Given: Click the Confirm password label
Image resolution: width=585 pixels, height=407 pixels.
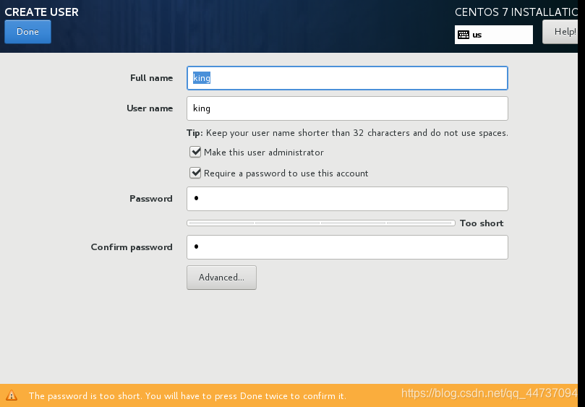Looking at the screenshot, I should (x=132, y=247).
